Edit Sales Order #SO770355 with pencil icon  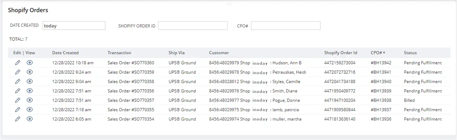17,110
